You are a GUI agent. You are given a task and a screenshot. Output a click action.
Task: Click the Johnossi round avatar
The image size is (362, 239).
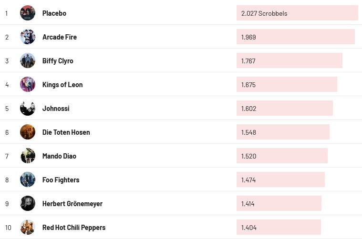tap(28, 108)
